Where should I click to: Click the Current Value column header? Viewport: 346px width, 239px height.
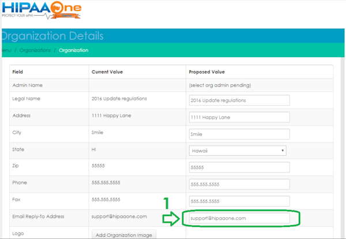(107, 72)
